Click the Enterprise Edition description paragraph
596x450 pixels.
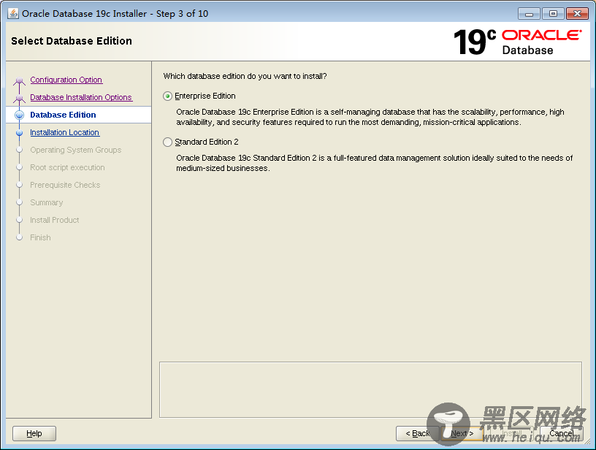[x=370, y=117]
